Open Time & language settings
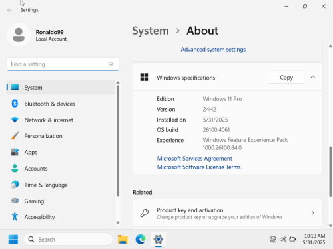The width and height of the screenshot is (333, 249). (61, 185)
